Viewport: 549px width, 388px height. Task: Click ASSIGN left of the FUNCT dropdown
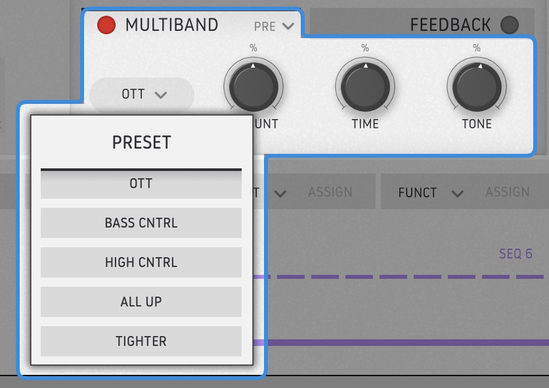pos(330,192)
